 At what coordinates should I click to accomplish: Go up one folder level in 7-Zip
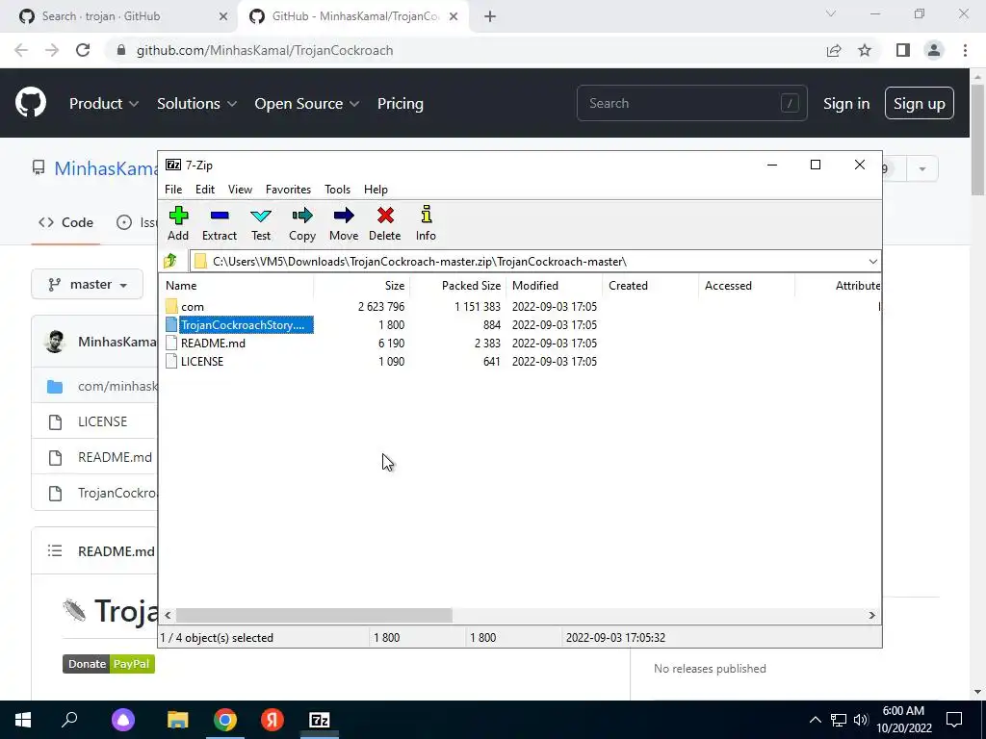click(169, 261)
